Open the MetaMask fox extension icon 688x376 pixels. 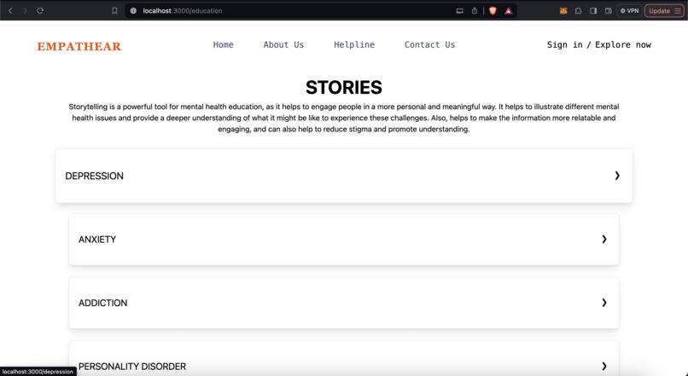(x=563, y=11)
